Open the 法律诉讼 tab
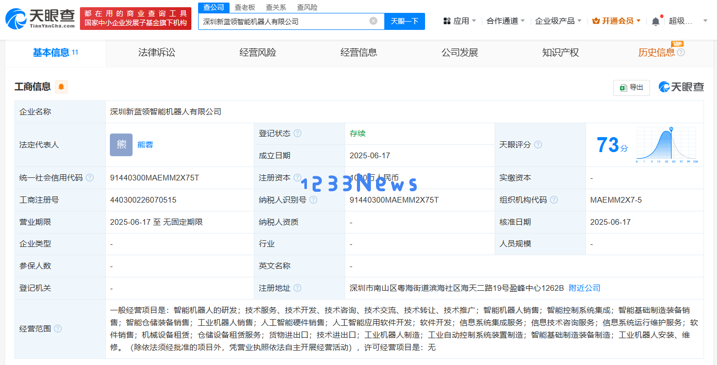The height and width of the screenshot is (365, 717). pos(157,53)
